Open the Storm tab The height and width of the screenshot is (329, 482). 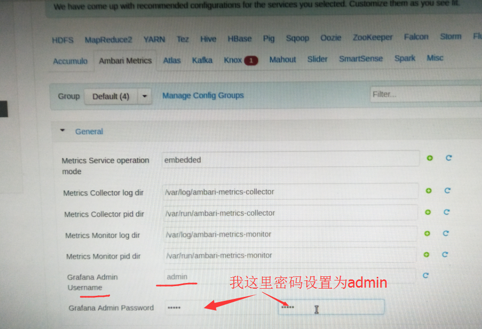tap(451, 37)
